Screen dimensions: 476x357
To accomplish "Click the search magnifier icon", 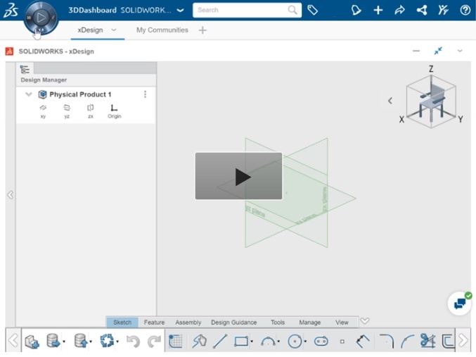I will pos(292,10).
